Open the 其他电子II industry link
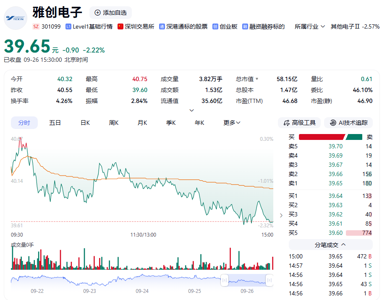 coord(355,26)
